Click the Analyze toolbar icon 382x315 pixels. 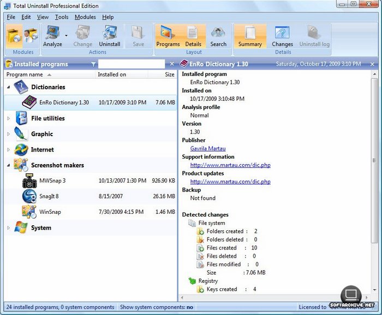point(52,36)
